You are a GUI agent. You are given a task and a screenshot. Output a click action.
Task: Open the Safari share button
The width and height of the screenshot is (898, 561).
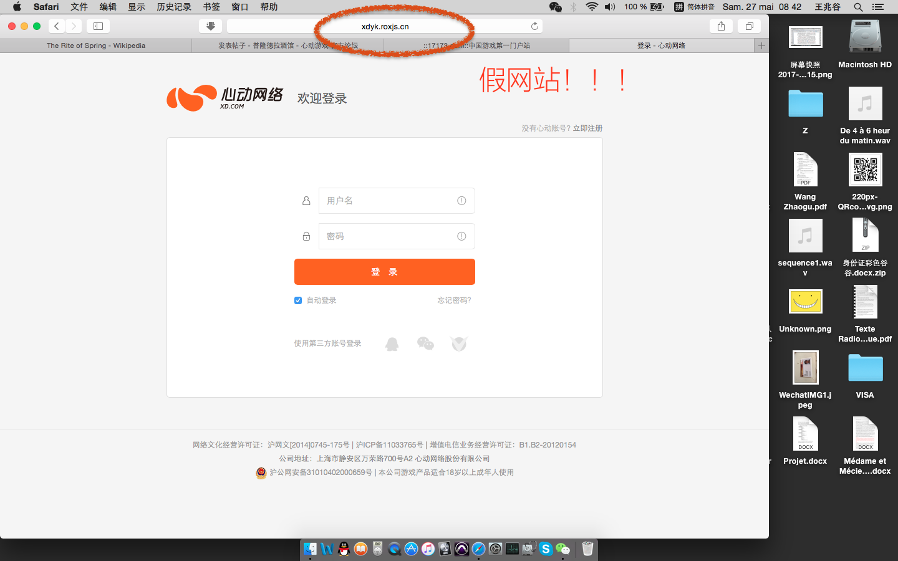[x=721, y=26]
